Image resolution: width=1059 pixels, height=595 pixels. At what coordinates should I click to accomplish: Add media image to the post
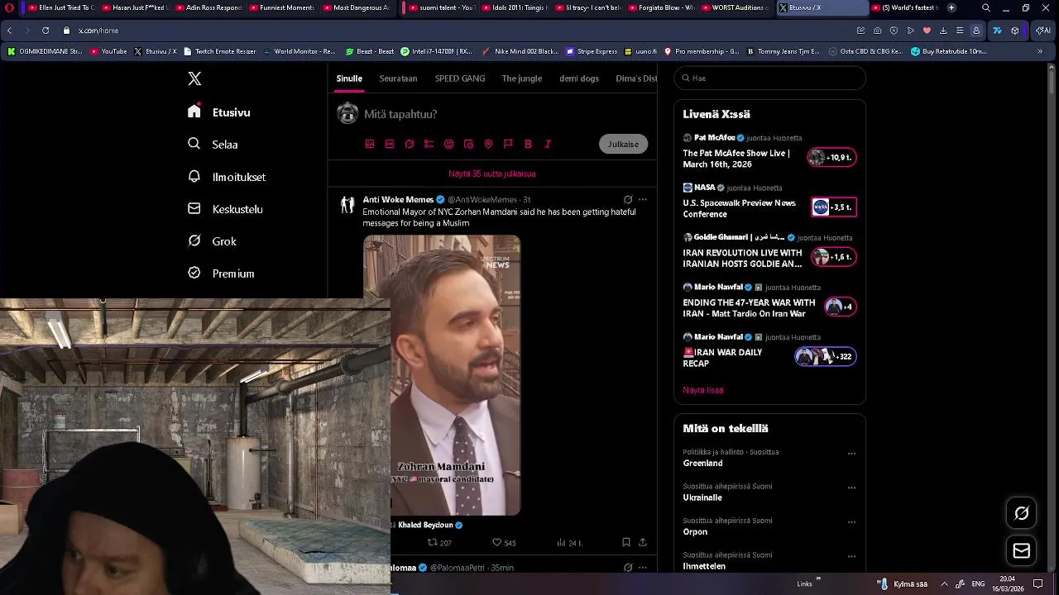(x=370, y=144)
